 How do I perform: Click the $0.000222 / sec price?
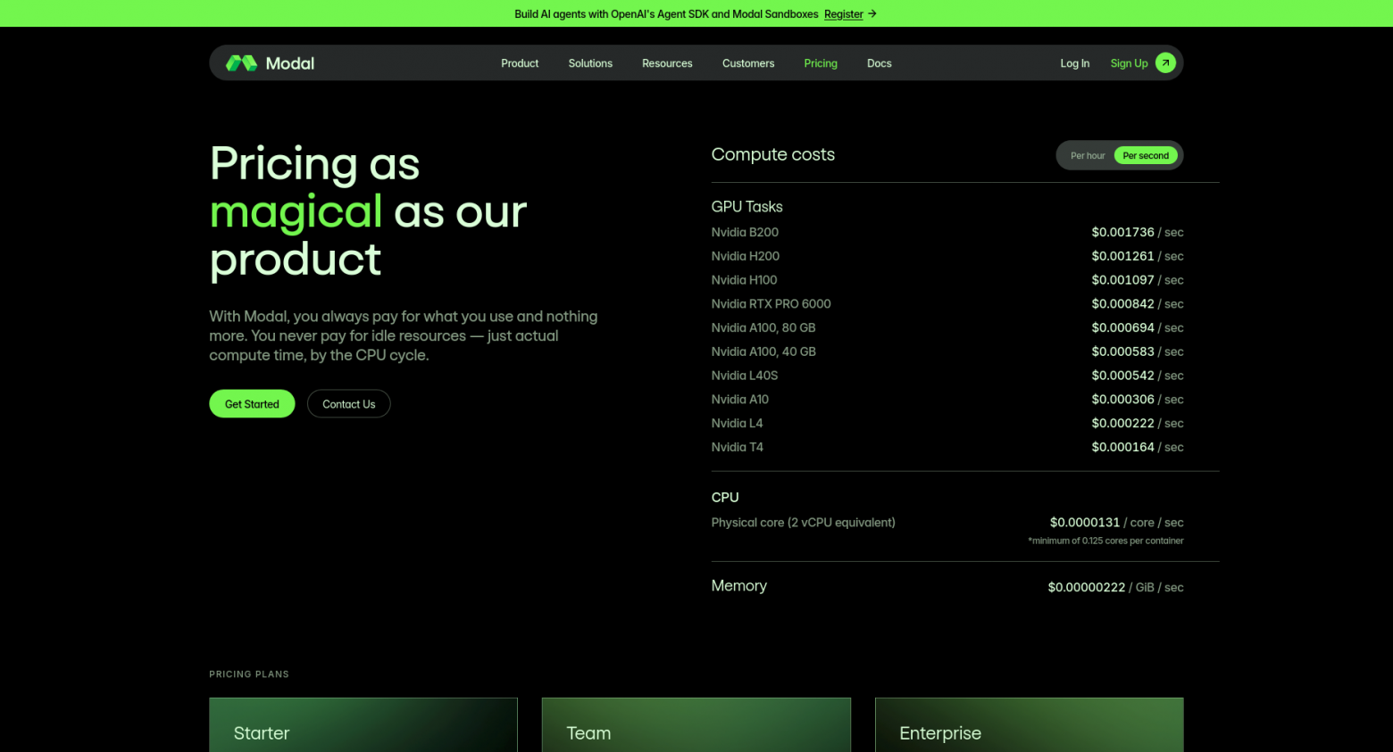[1138, 424]
